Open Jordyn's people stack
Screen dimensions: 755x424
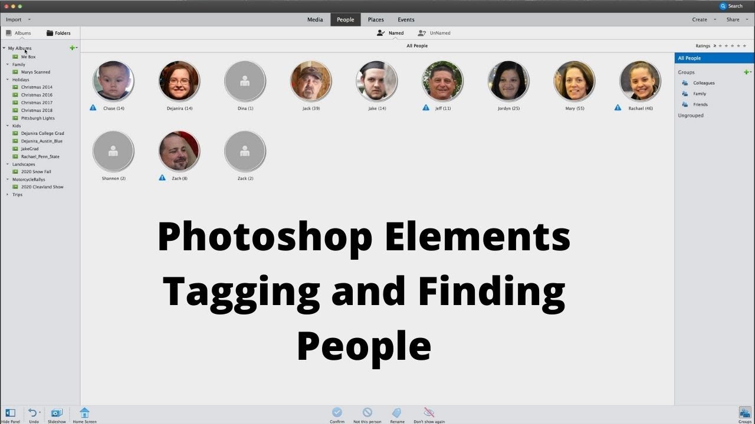[508, 81]
